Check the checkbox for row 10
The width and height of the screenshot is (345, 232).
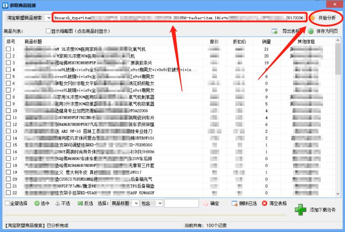pos(8,111)
